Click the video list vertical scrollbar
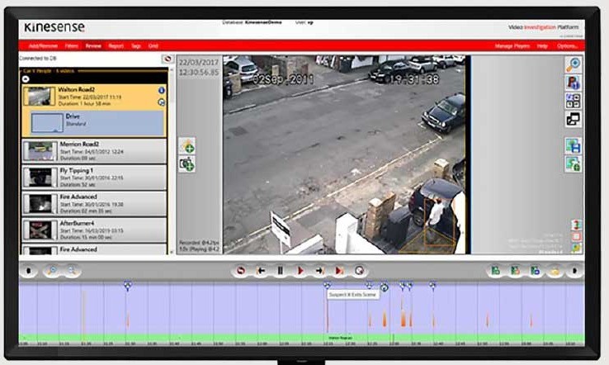Image resolution: width=609 pixels, height=365 pixels. (172, 161)
